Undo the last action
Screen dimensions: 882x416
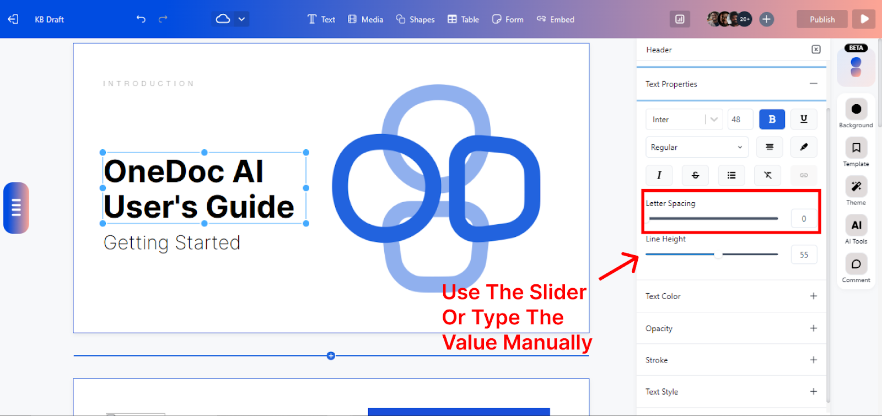pyautogui.click(x=141, y=19)
